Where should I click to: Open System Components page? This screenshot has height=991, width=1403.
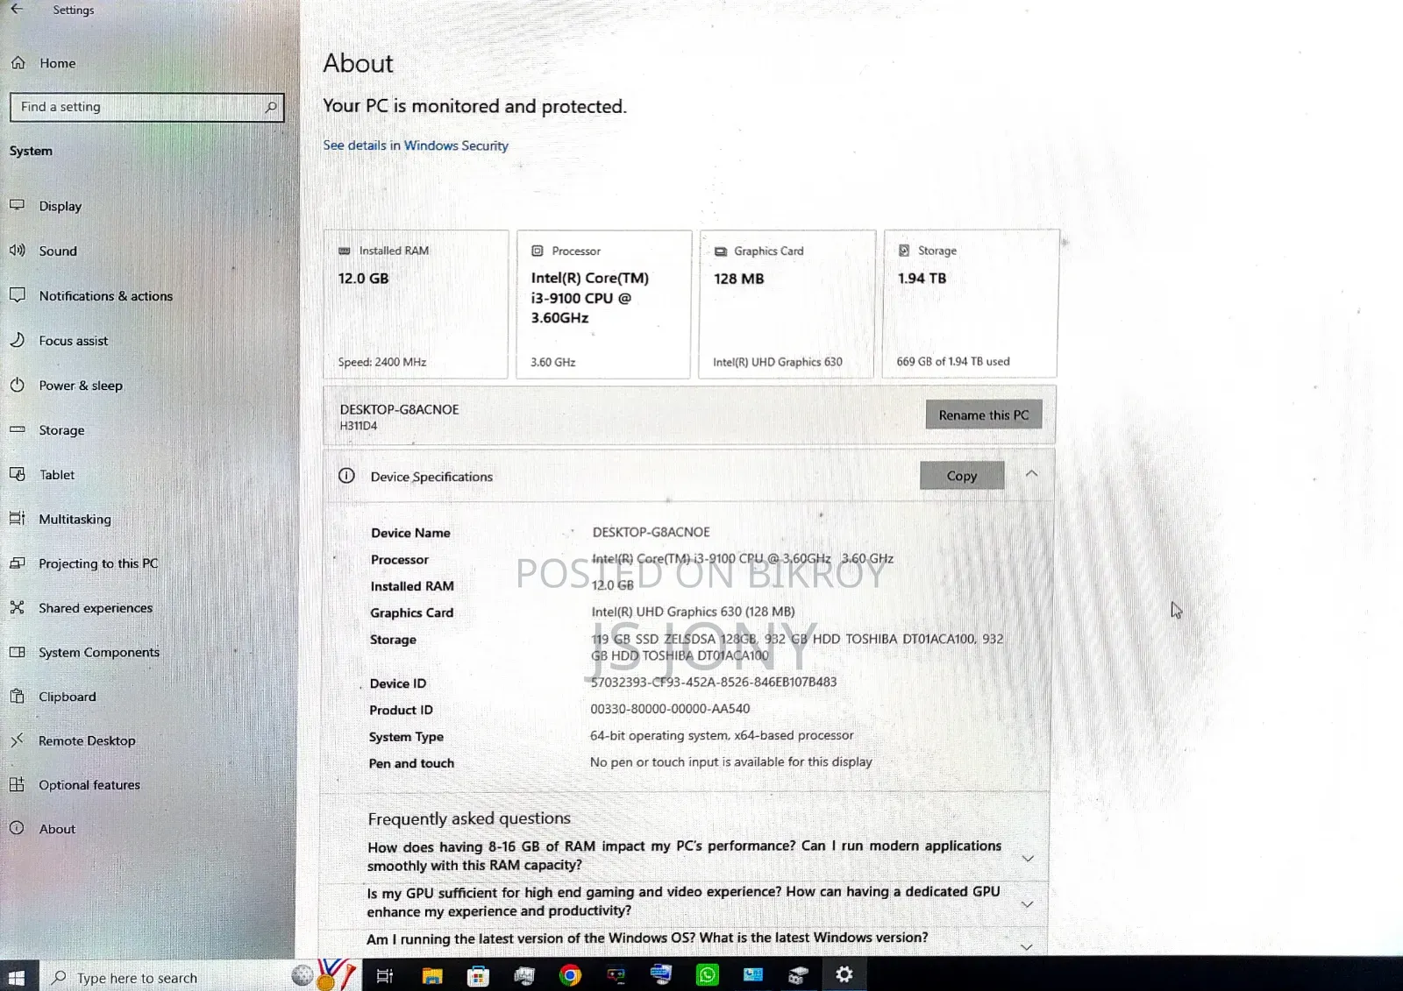(99, 653)
